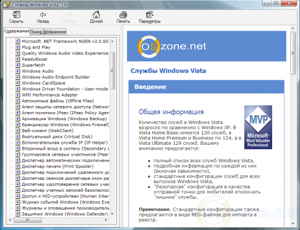Open Диспетчер удостоверения сетевых участников topic
Viewport: 300px width, 230px height.
65,184
